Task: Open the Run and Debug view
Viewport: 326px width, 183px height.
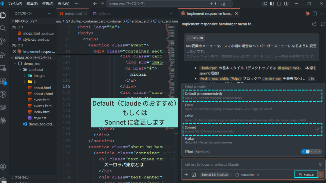Action: (x=3, y=55)
